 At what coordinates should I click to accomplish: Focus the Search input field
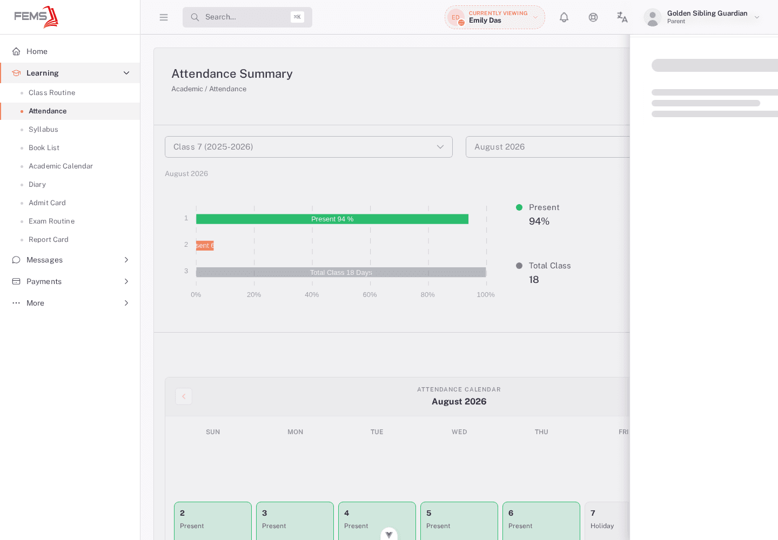[x=247, y=17]
